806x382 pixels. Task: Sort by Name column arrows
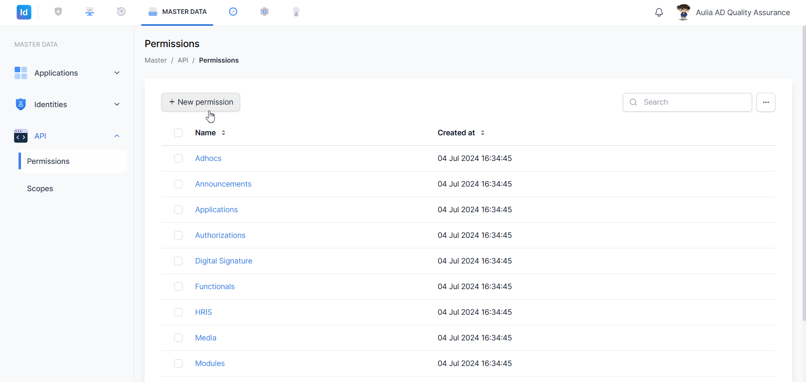[224, 133]
